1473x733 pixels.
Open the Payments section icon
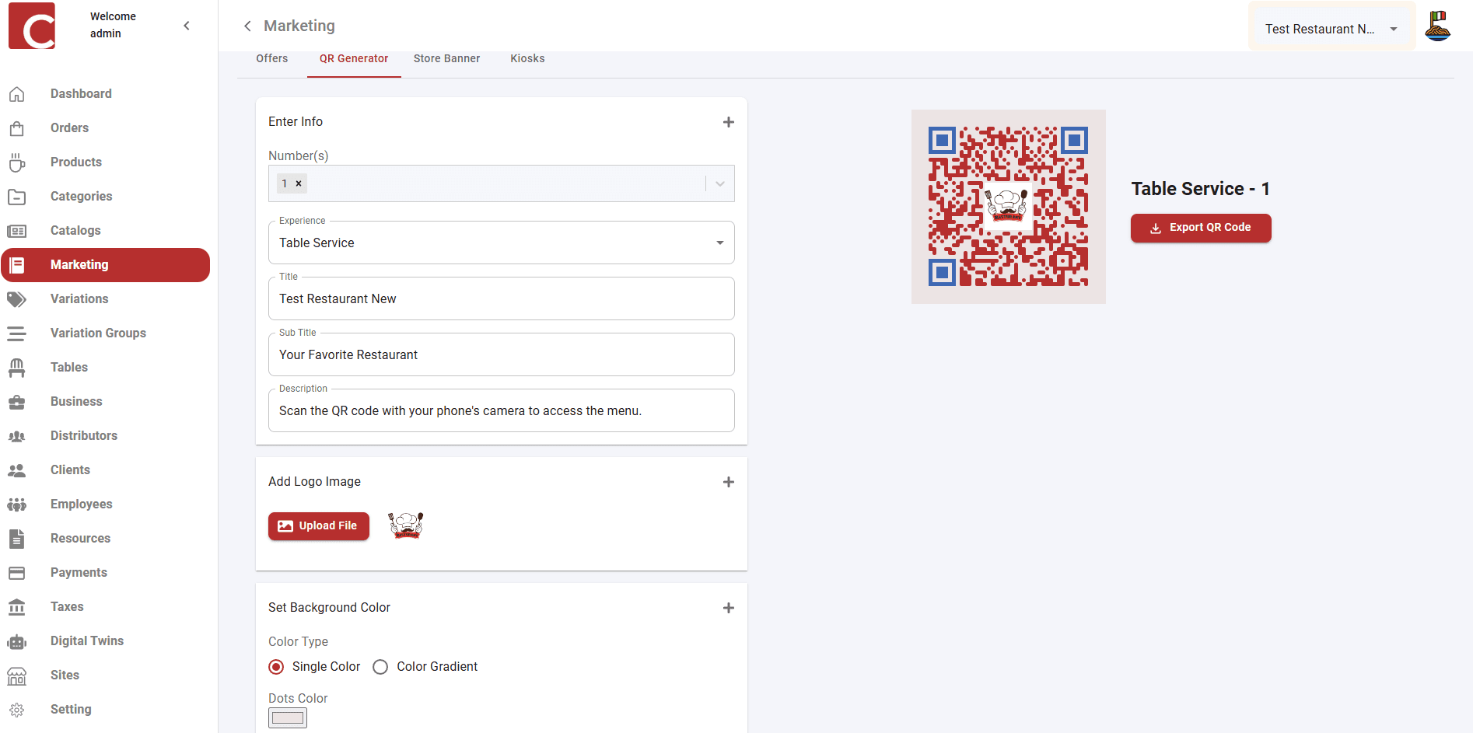point(17,572)
